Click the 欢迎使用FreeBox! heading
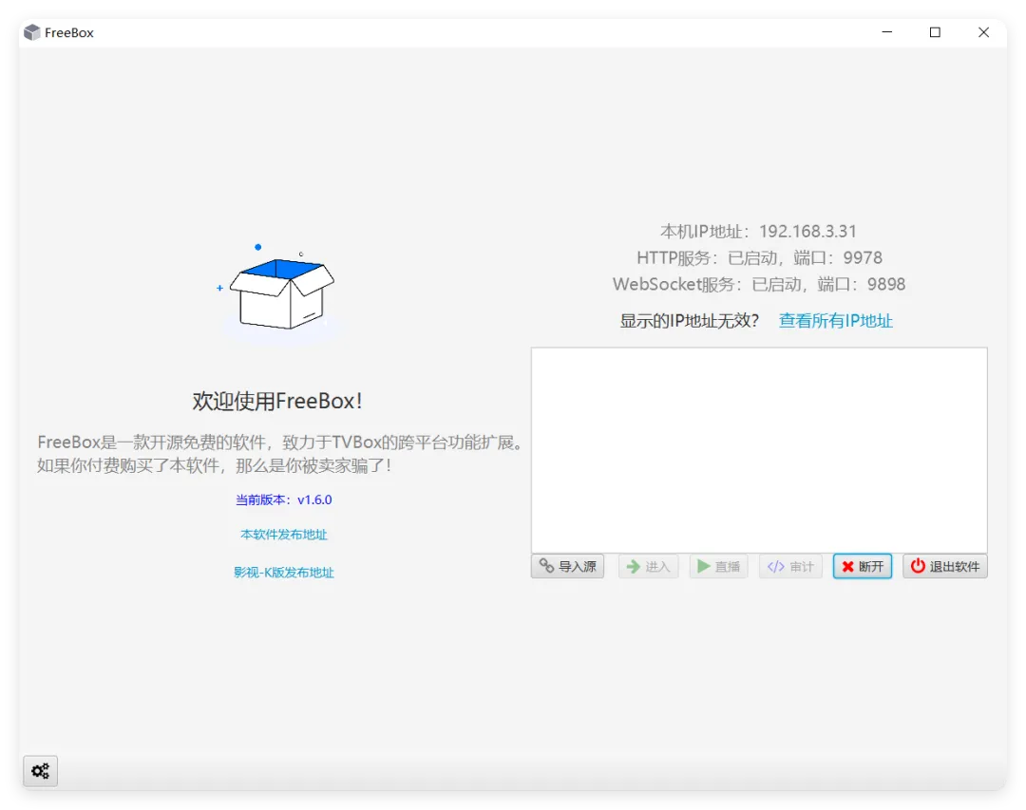 click(277, 401)
